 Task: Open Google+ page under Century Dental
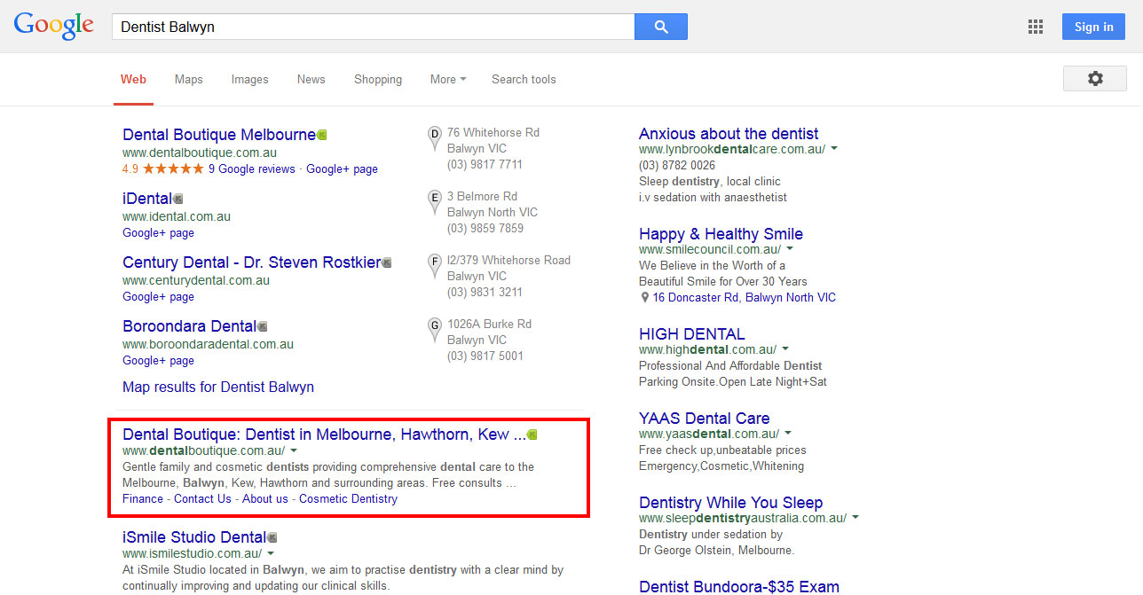tap(158, 296)
